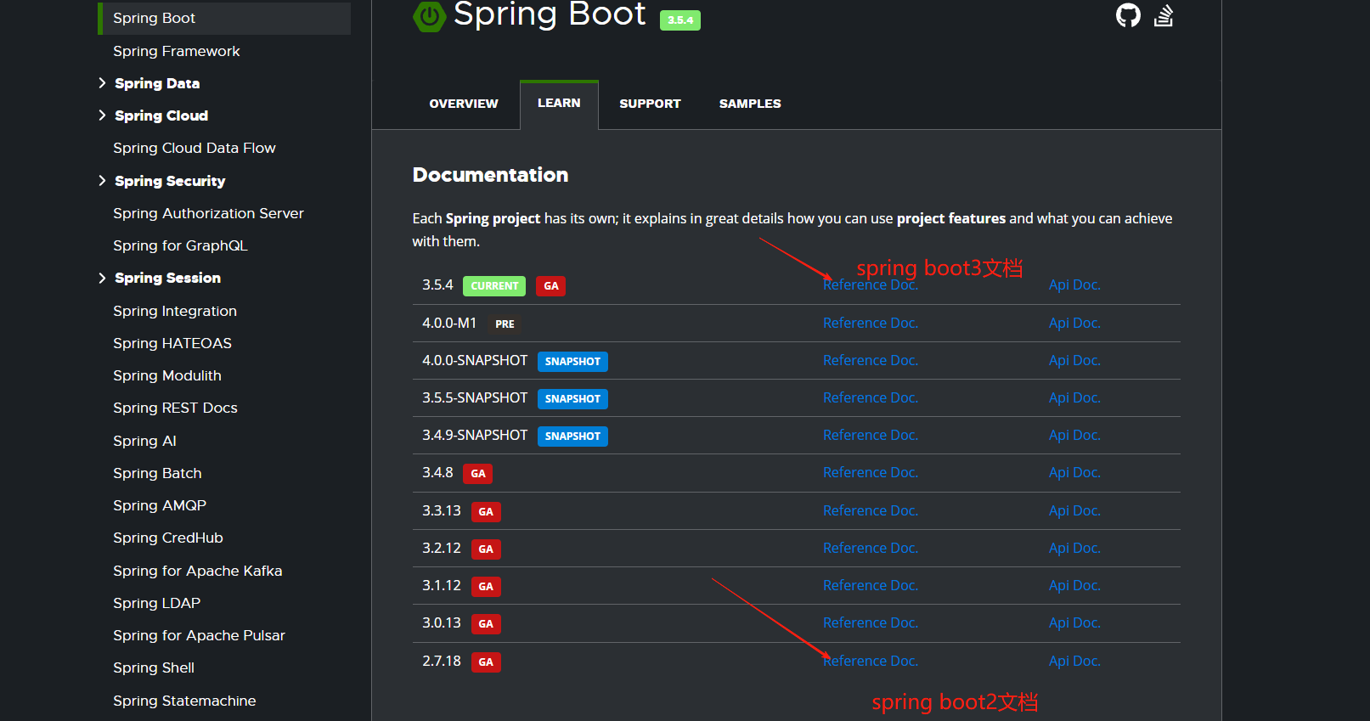The height and width of the screenshot is (721, 1370).
Task: Open Reference Doc. for version 3.1.12
Action: (871, 585)
